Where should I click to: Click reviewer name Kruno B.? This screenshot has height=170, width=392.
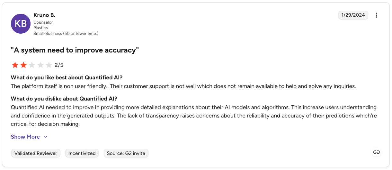coord(44,15)
